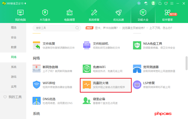
Task: Launch DNS优选 globe icon
Action: click(37, 101)
